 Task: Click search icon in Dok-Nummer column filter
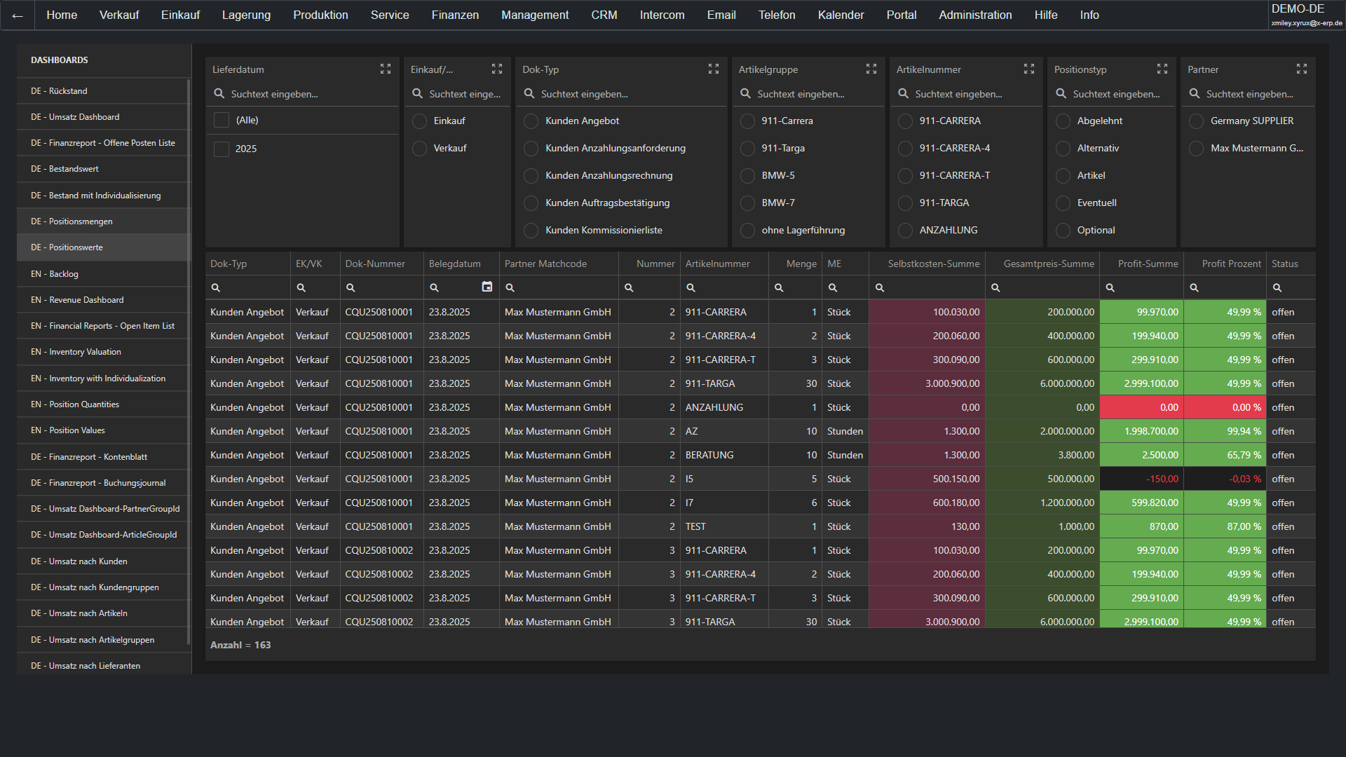click(x=351, y=287)
